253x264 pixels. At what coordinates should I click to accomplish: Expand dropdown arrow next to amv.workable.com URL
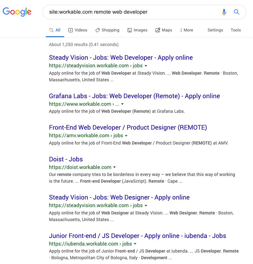tap(126, 136)
